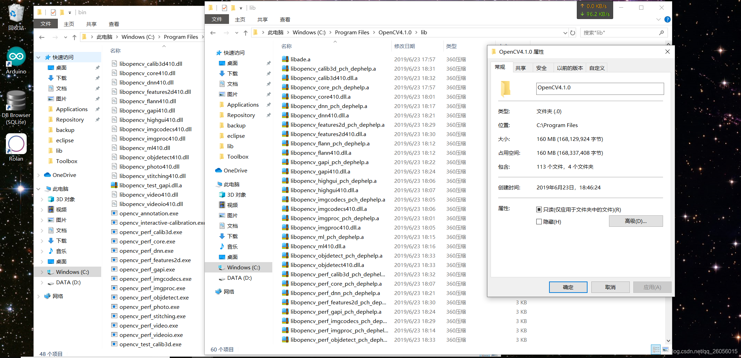Click OpenCV4.1.0 breadcrumb in address bar
Viewport: 741px width, 358px height.
tap(395, 32)
